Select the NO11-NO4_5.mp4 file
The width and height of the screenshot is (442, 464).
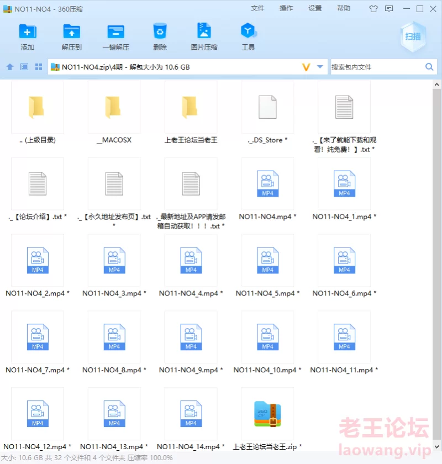(x=267, y=266)
